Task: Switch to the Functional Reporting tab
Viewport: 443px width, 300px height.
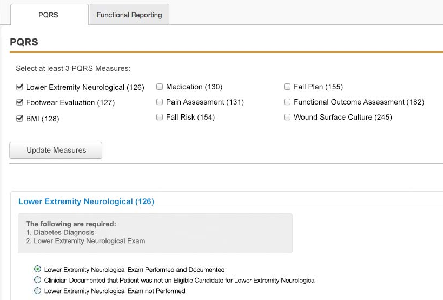Action: pos(129,15)
